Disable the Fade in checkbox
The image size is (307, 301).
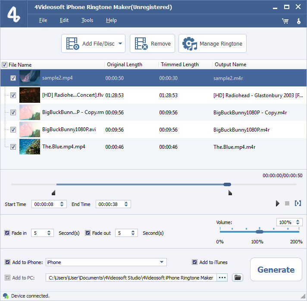[x=7, y=233]
